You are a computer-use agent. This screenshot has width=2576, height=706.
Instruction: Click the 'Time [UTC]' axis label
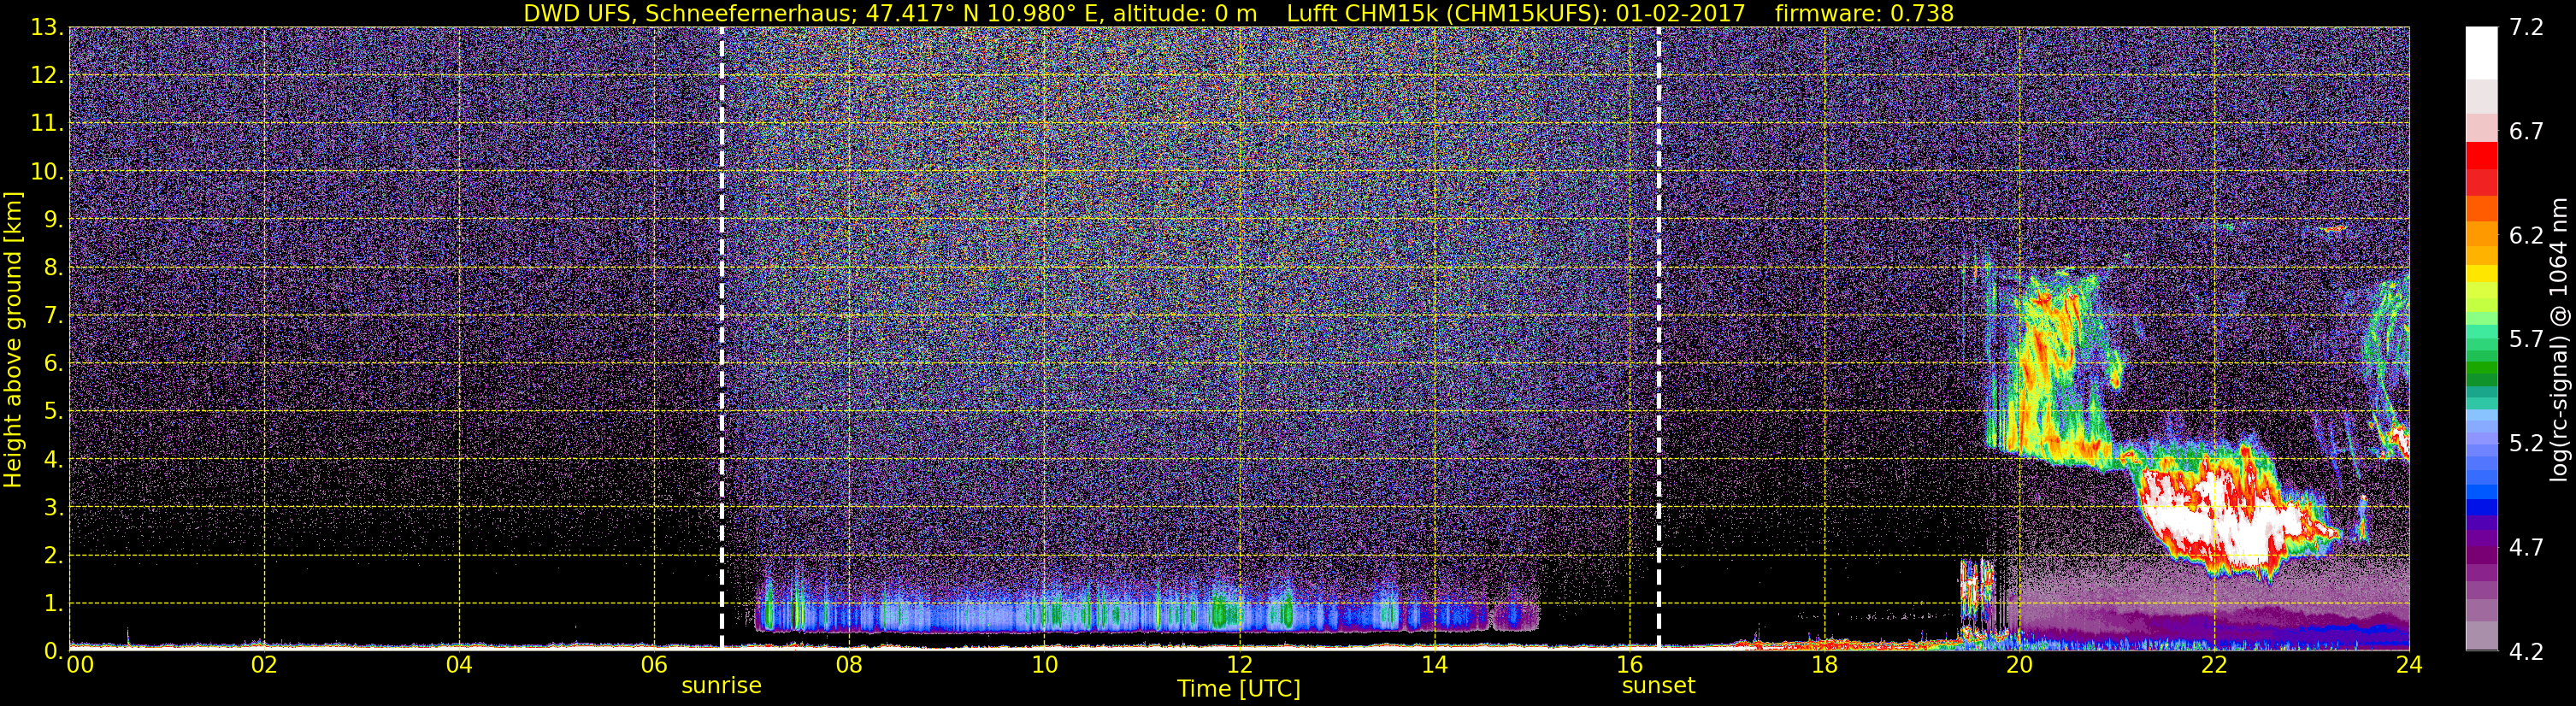coord(1239,688)
